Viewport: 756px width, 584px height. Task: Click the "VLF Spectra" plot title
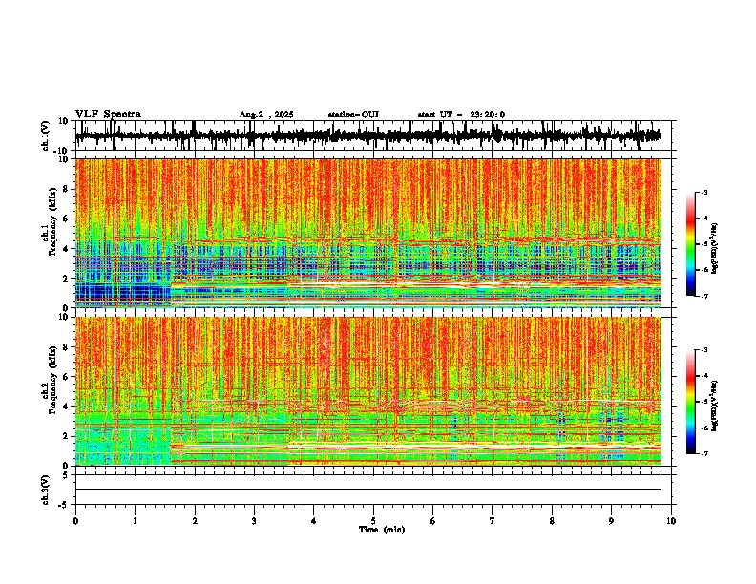(108, 115)
